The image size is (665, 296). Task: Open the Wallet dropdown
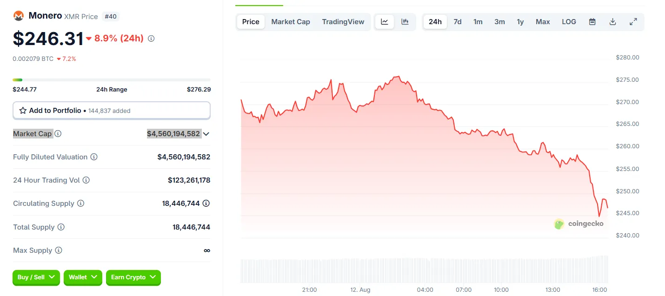tap(83, 277)
